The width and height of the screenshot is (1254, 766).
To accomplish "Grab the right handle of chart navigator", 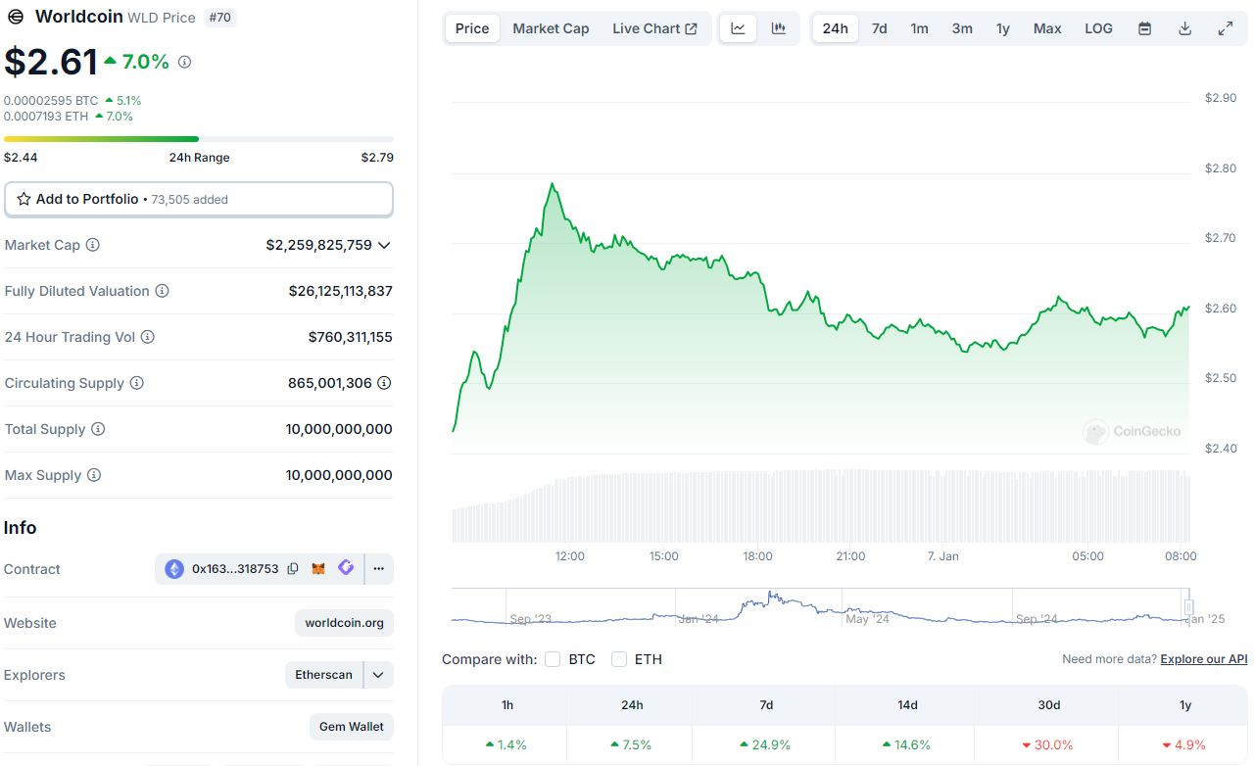I will (1188, 607).
